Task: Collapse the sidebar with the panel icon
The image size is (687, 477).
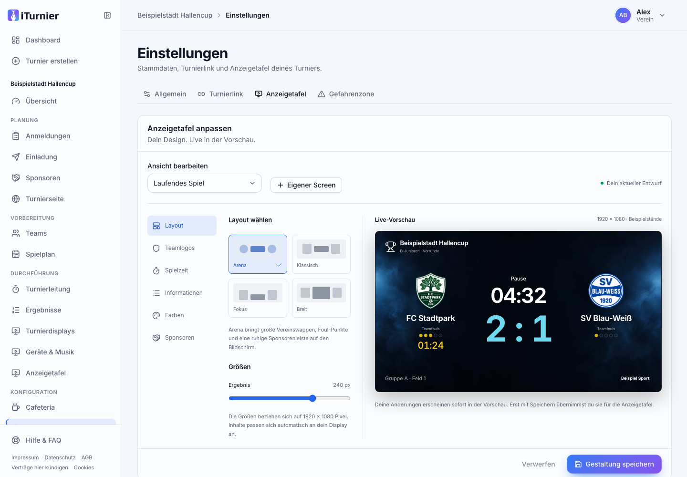Action: click(107, 15)
